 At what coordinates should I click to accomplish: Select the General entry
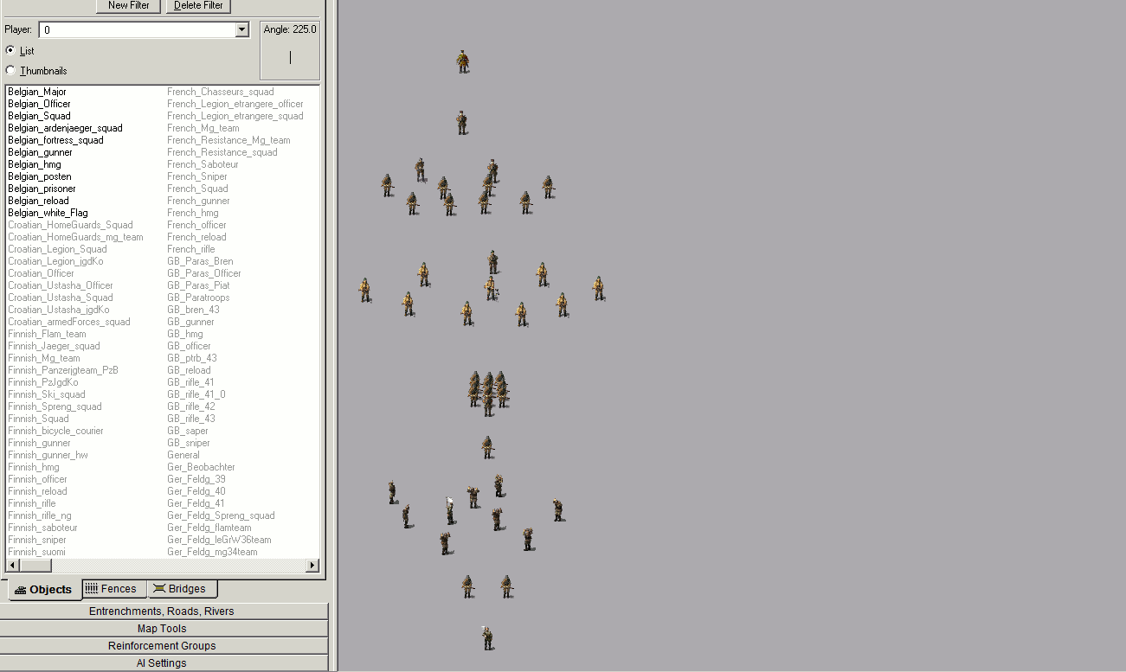[x=183, y=455]
